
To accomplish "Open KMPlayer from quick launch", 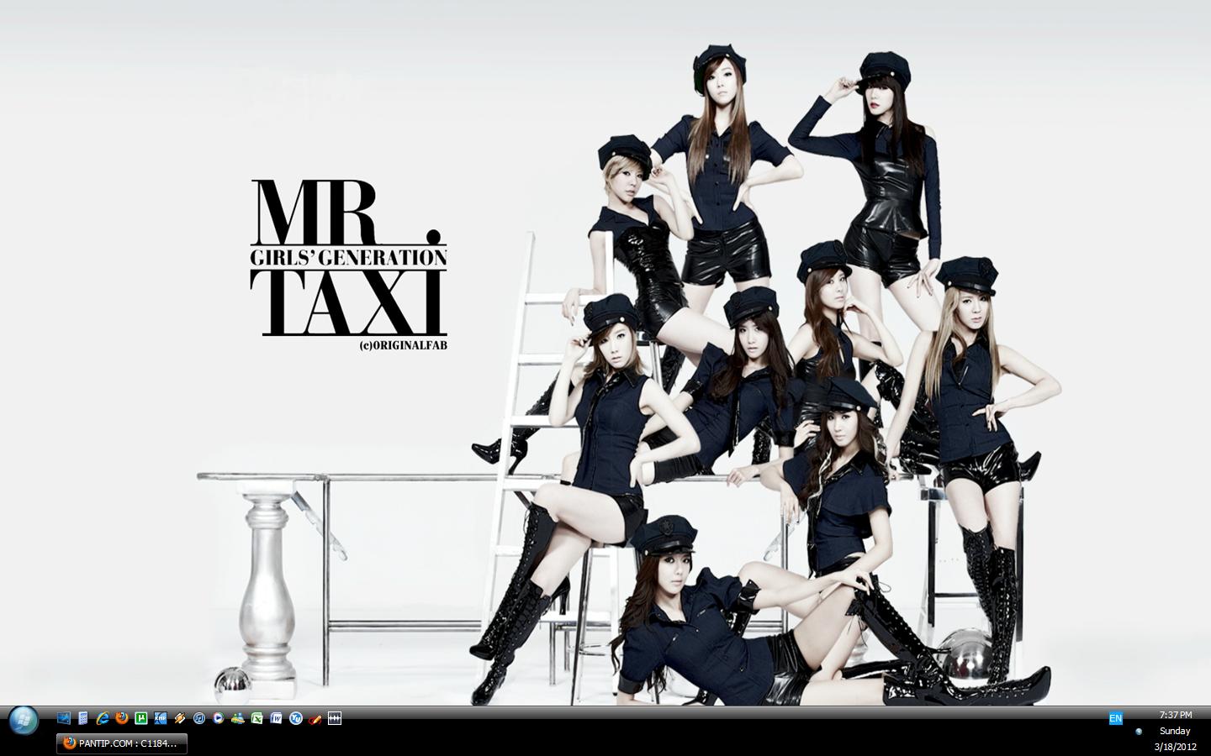I will [161, 718].
